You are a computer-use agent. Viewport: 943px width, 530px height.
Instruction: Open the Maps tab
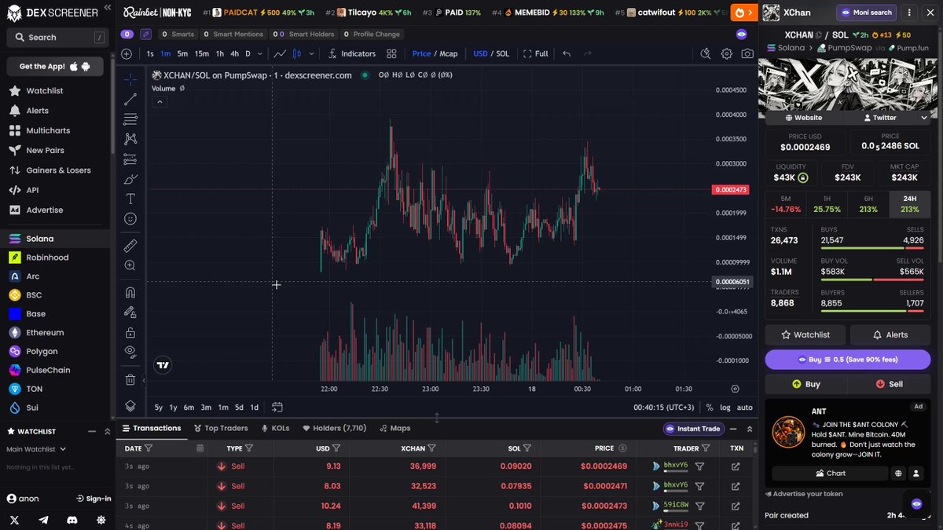pyautogui.click(x=394, y=429)
